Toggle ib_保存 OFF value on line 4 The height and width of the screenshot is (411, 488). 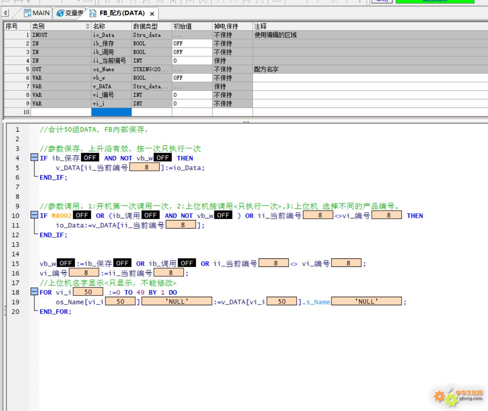tap(90, 158)
